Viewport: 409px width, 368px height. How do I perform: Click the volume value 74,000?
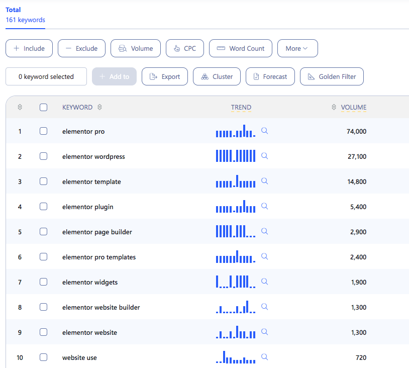pyautogui.click(x=356, y=131)
